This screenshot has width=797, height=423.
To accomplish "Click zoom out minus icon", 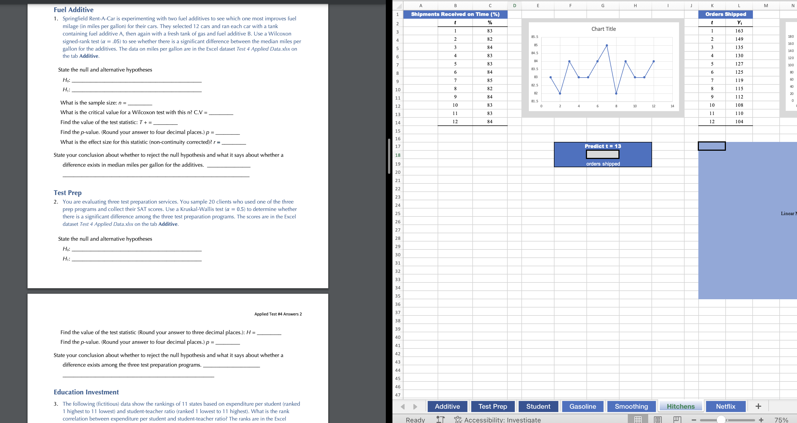I will (x=694, y=420).
